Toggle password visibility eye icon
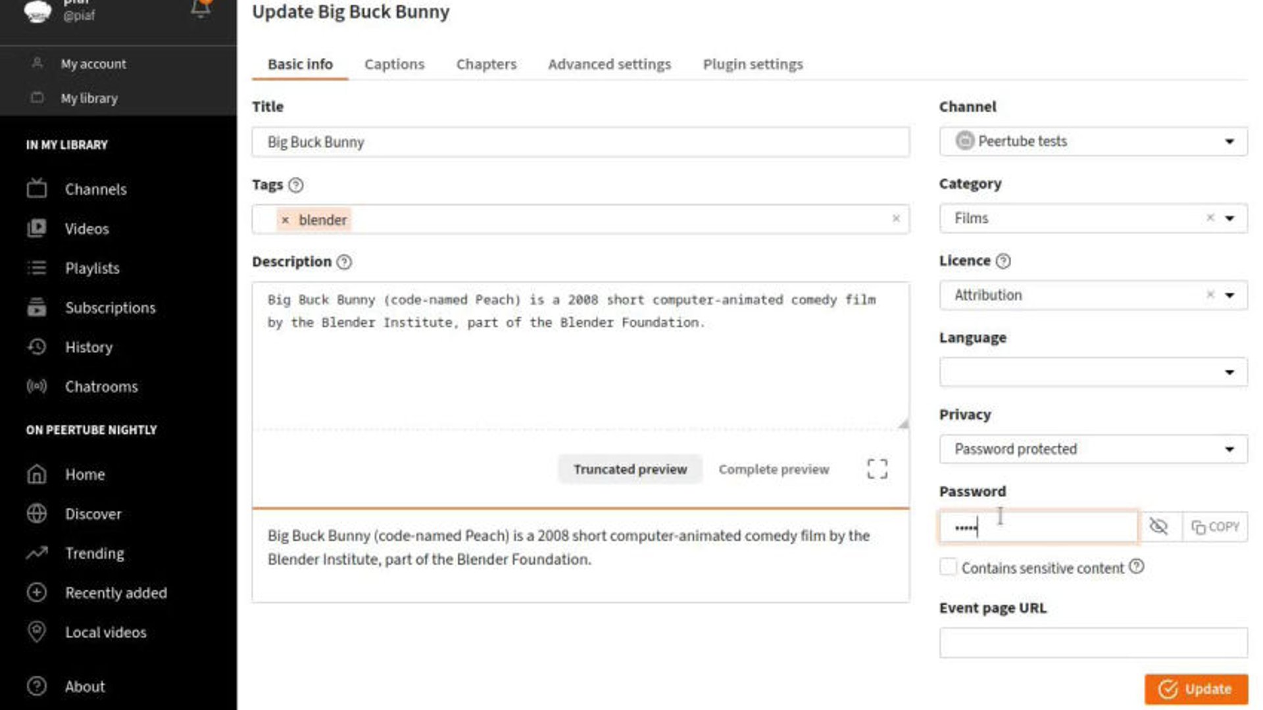The width and height of the screenshot is (1263, 710). pos(1158,527)
